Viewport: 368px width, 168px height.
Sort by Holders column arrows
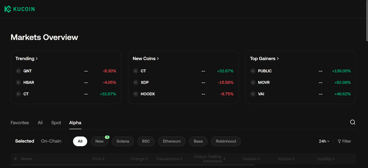tap(259, 159)
